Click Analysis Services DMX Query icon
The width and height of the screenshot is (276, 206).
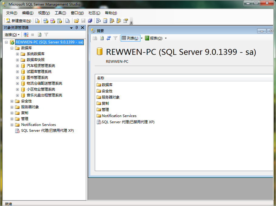tap(53, 21)
